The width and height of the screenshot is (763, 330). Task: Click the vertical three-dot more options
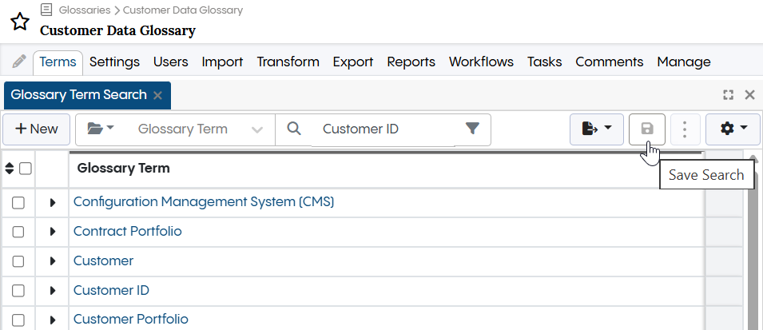click(685, 129)
